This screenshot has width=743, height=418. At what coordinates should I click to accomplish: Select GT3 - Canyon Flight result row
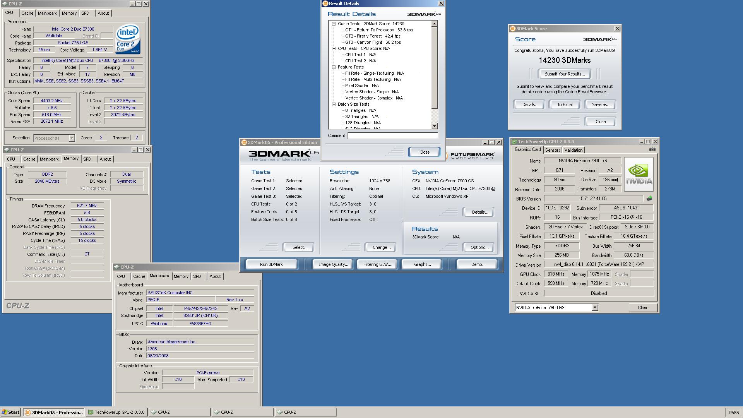point(373,42)
